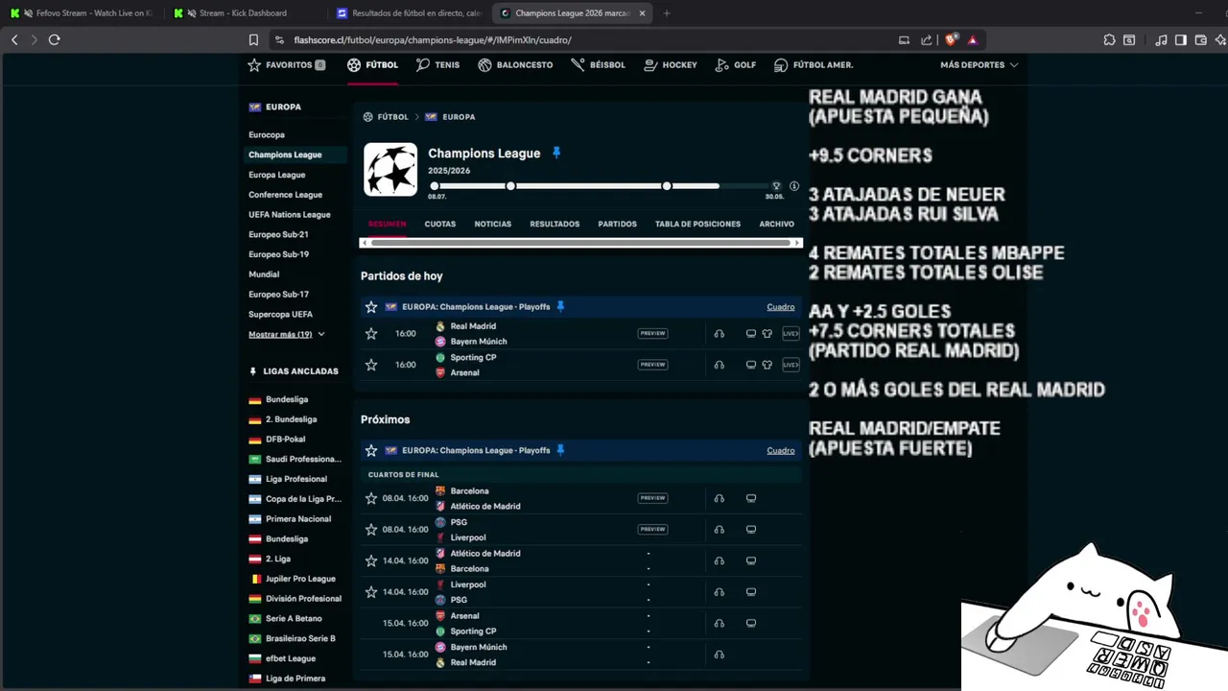The height and width of the screenshot is (691, 1228).
Task: Open audio icon for PSG vs Liverpool 08.04
Action: click(719, 530)
